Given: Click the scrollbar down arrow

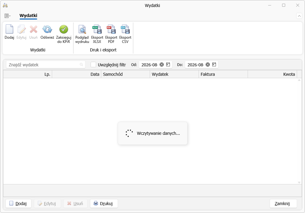Looking at the screenshot, I should point(299,183).
